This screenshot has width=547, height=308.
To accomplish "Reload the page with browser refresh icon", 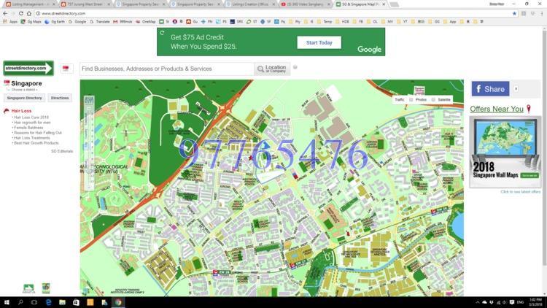I will pos(21,13).
